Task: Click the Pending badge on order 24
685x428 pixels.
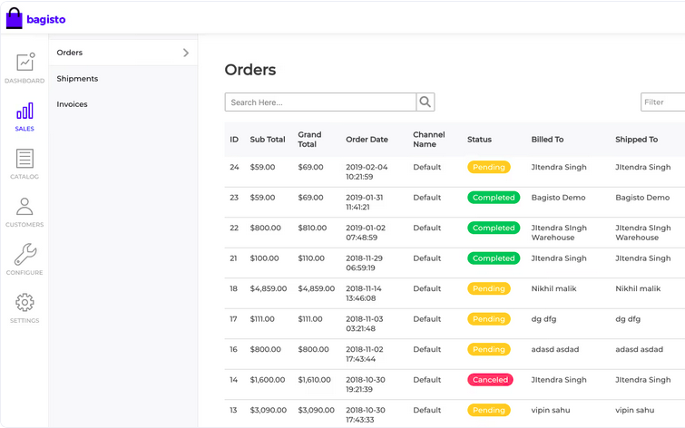Action: click(489, 167)
